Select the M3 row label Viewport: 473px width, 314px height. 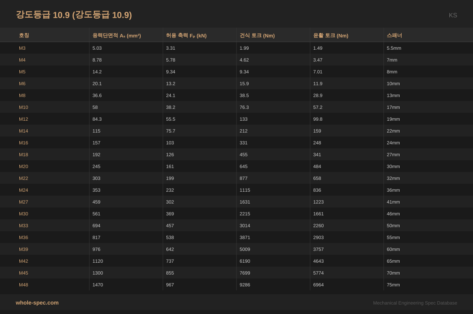tap(22, 48)
